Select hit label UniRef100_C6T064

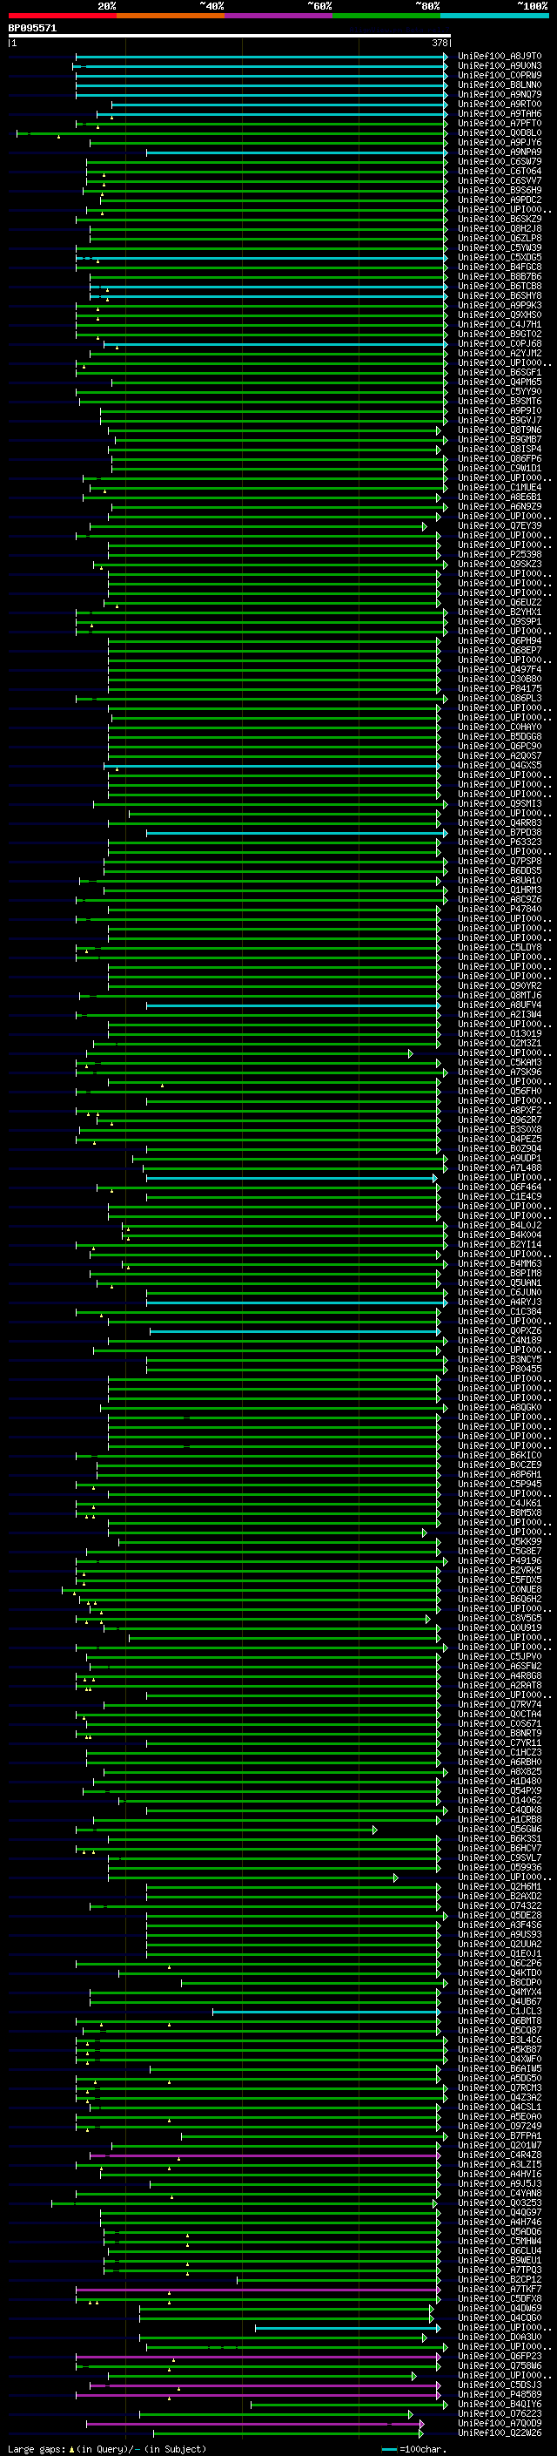(500, 171)
